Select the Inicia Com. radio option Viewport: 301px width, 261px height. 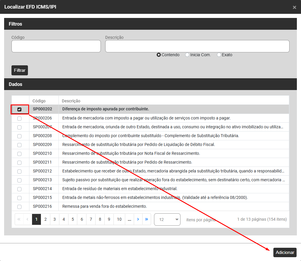(187, 55)
